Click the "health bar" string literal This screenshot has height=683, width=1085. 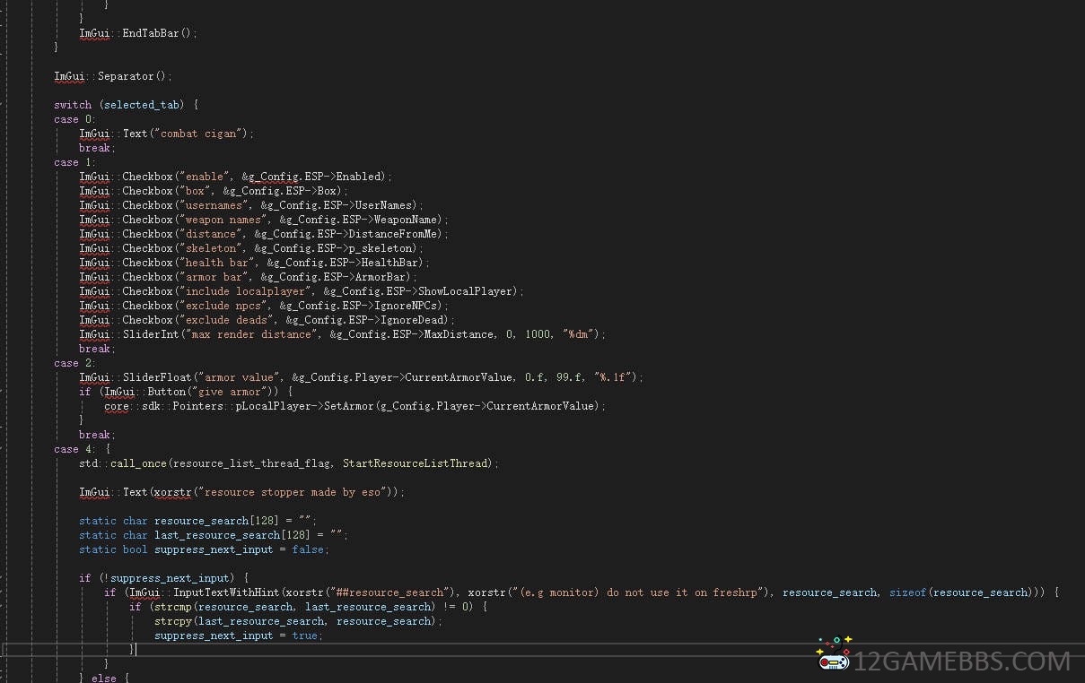coord(217,263)
